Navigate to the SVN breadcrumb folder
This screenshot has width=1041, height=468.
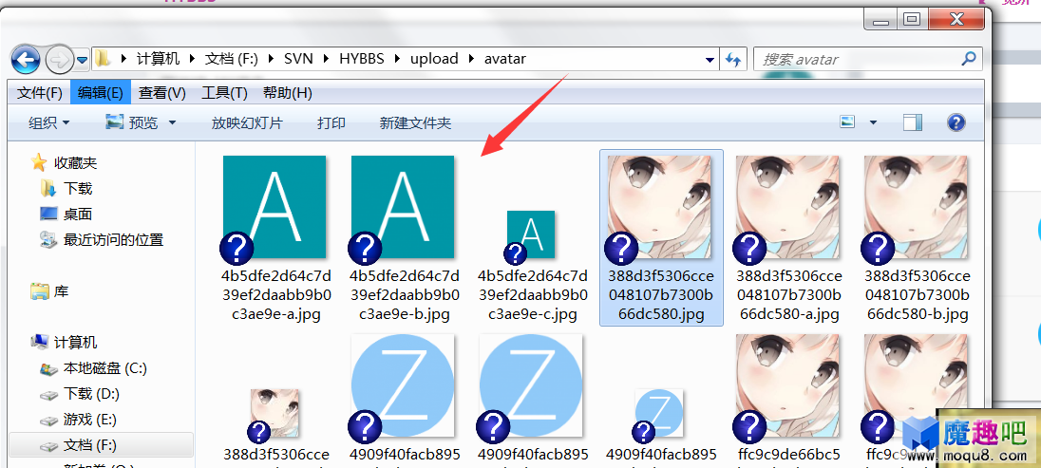tap(297, 59)
